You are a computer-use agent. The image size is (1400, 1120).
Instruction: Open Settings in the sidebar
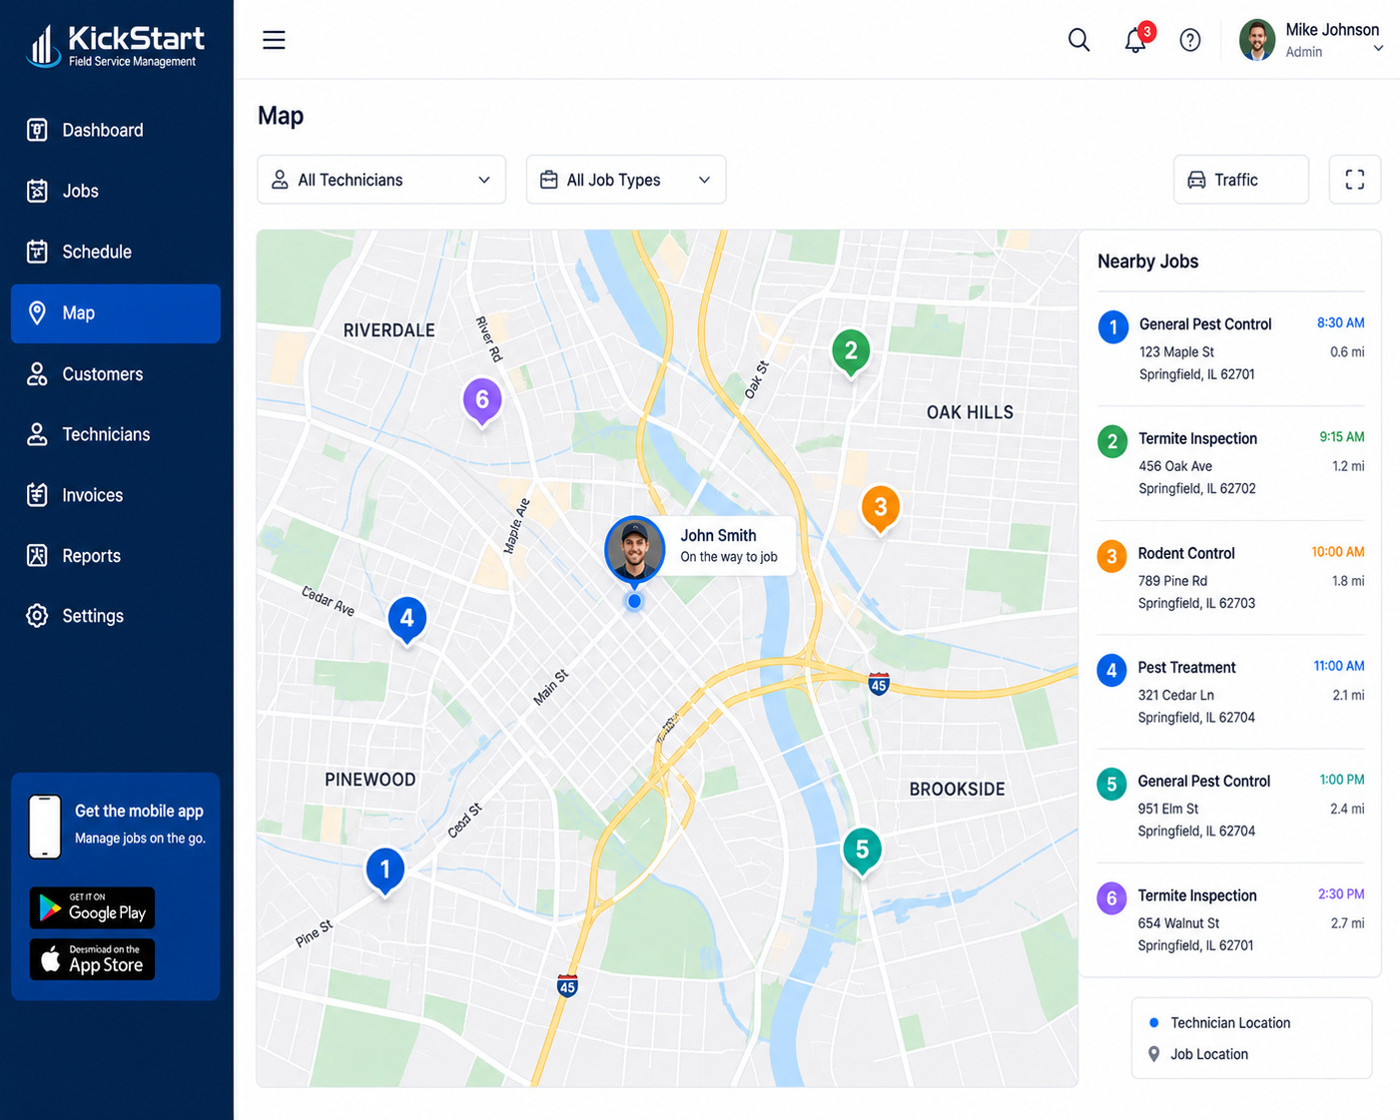coord(116,616)
